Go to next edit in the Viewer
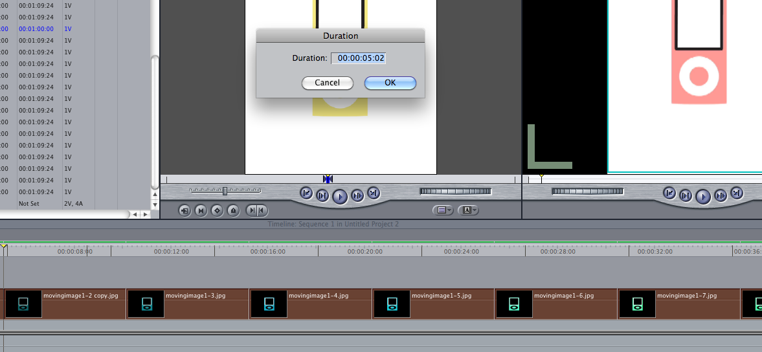The height and width of the screenshot is (352, 762). tap(373, 193)
